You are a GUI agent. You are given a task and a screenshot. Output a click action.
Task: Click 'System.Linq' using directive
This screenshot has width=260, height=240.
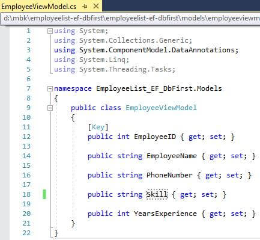102,60
